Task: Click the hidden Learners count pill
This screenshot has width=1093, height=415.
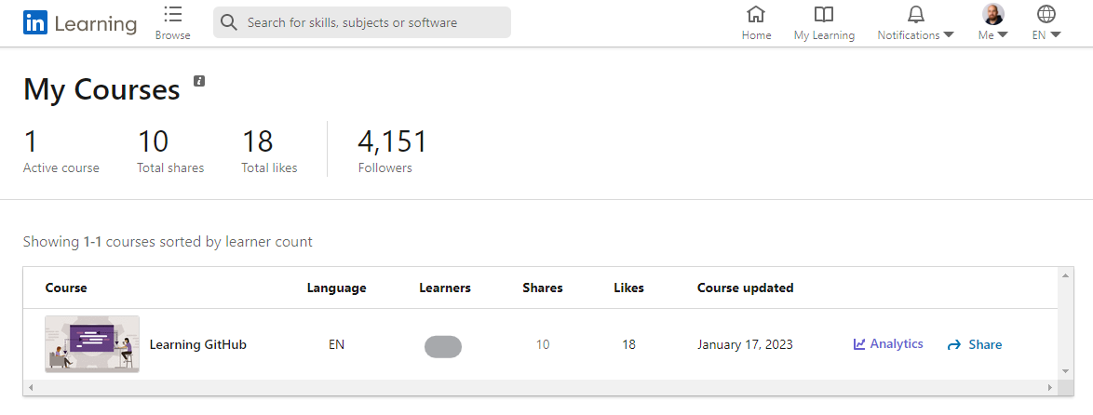Action: tap(443, 347)
